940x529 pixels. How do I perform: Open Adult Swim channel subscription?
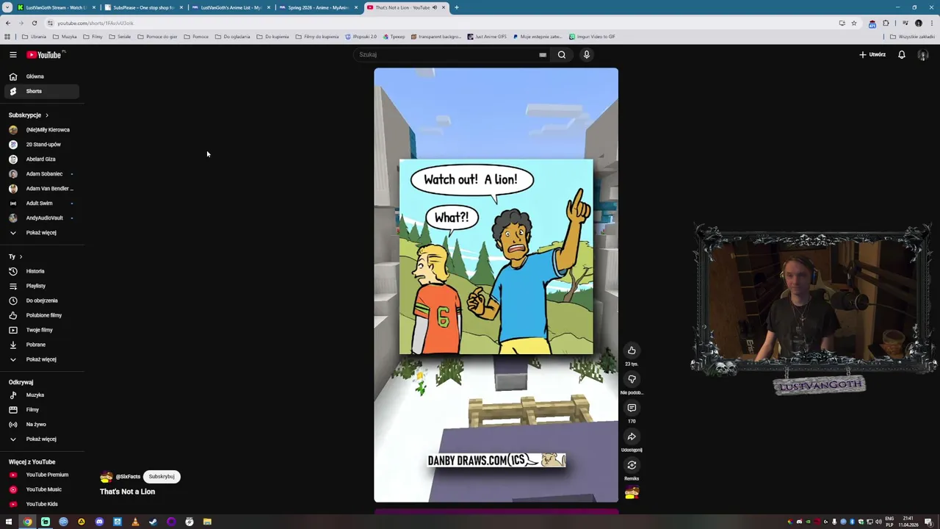click(40, 203)
